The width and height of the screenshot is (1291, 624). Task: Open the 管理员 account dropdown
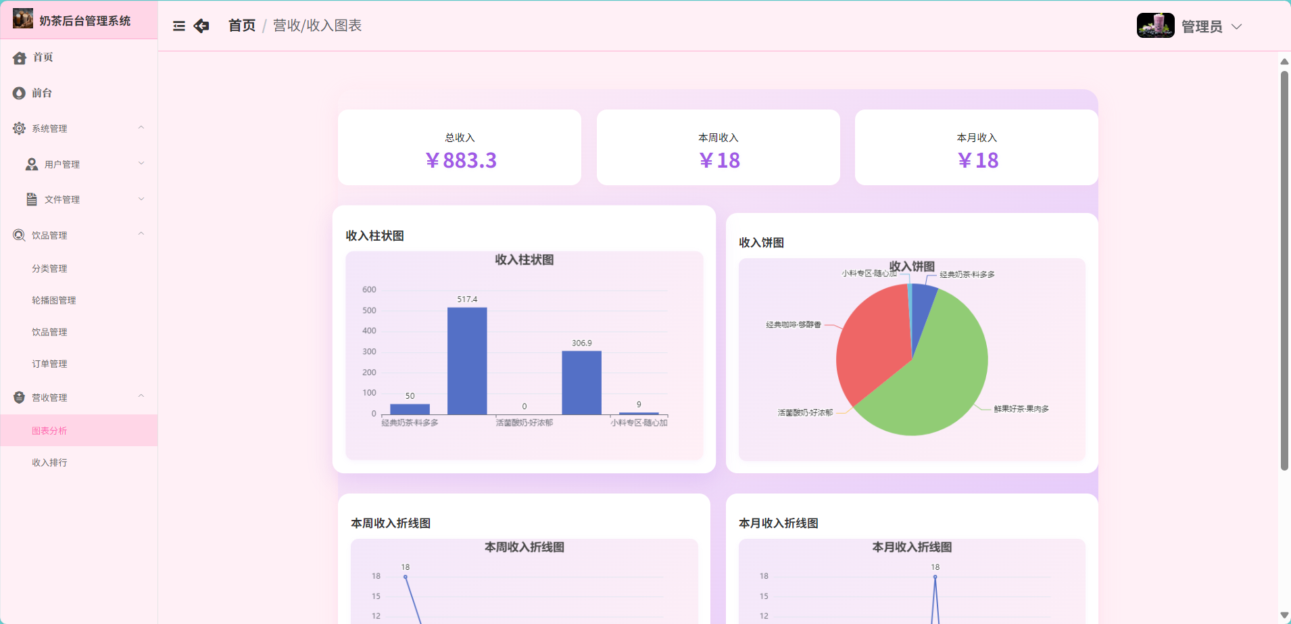[x=1210, y=26]
